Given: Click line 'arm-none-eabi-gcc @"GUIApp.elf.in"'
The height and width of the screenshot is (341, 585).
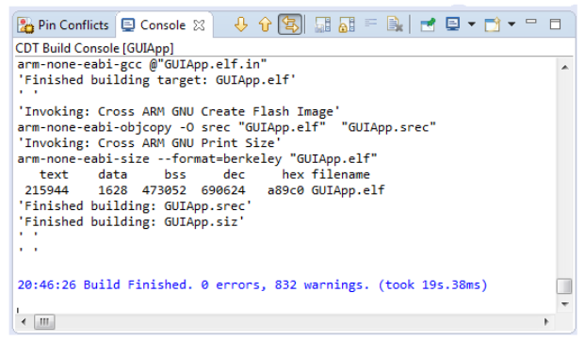Looking at the screenshot, I should pos(142,64).
